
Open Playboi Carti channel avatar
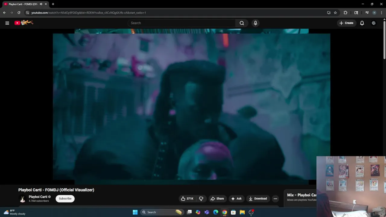click(x=23, y=199)
